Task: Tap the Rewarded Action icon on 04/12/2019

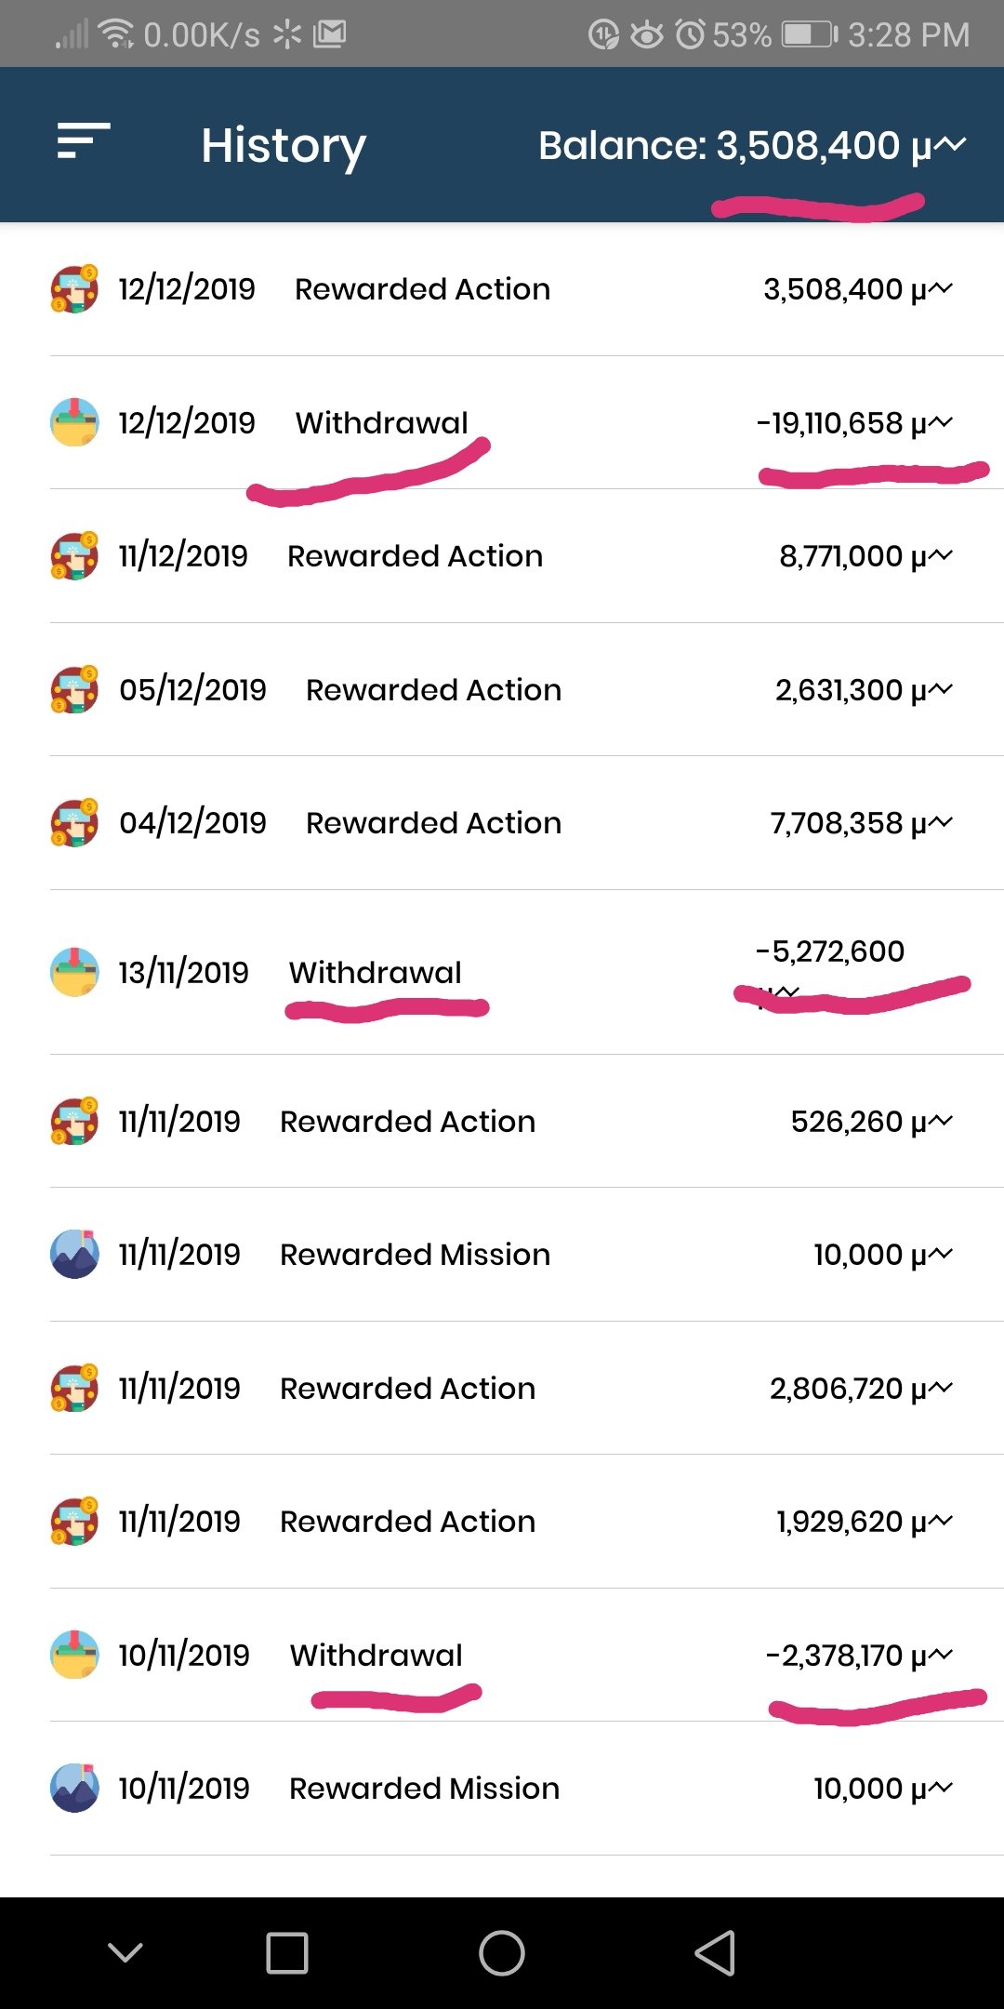Action: coord(74,822)
